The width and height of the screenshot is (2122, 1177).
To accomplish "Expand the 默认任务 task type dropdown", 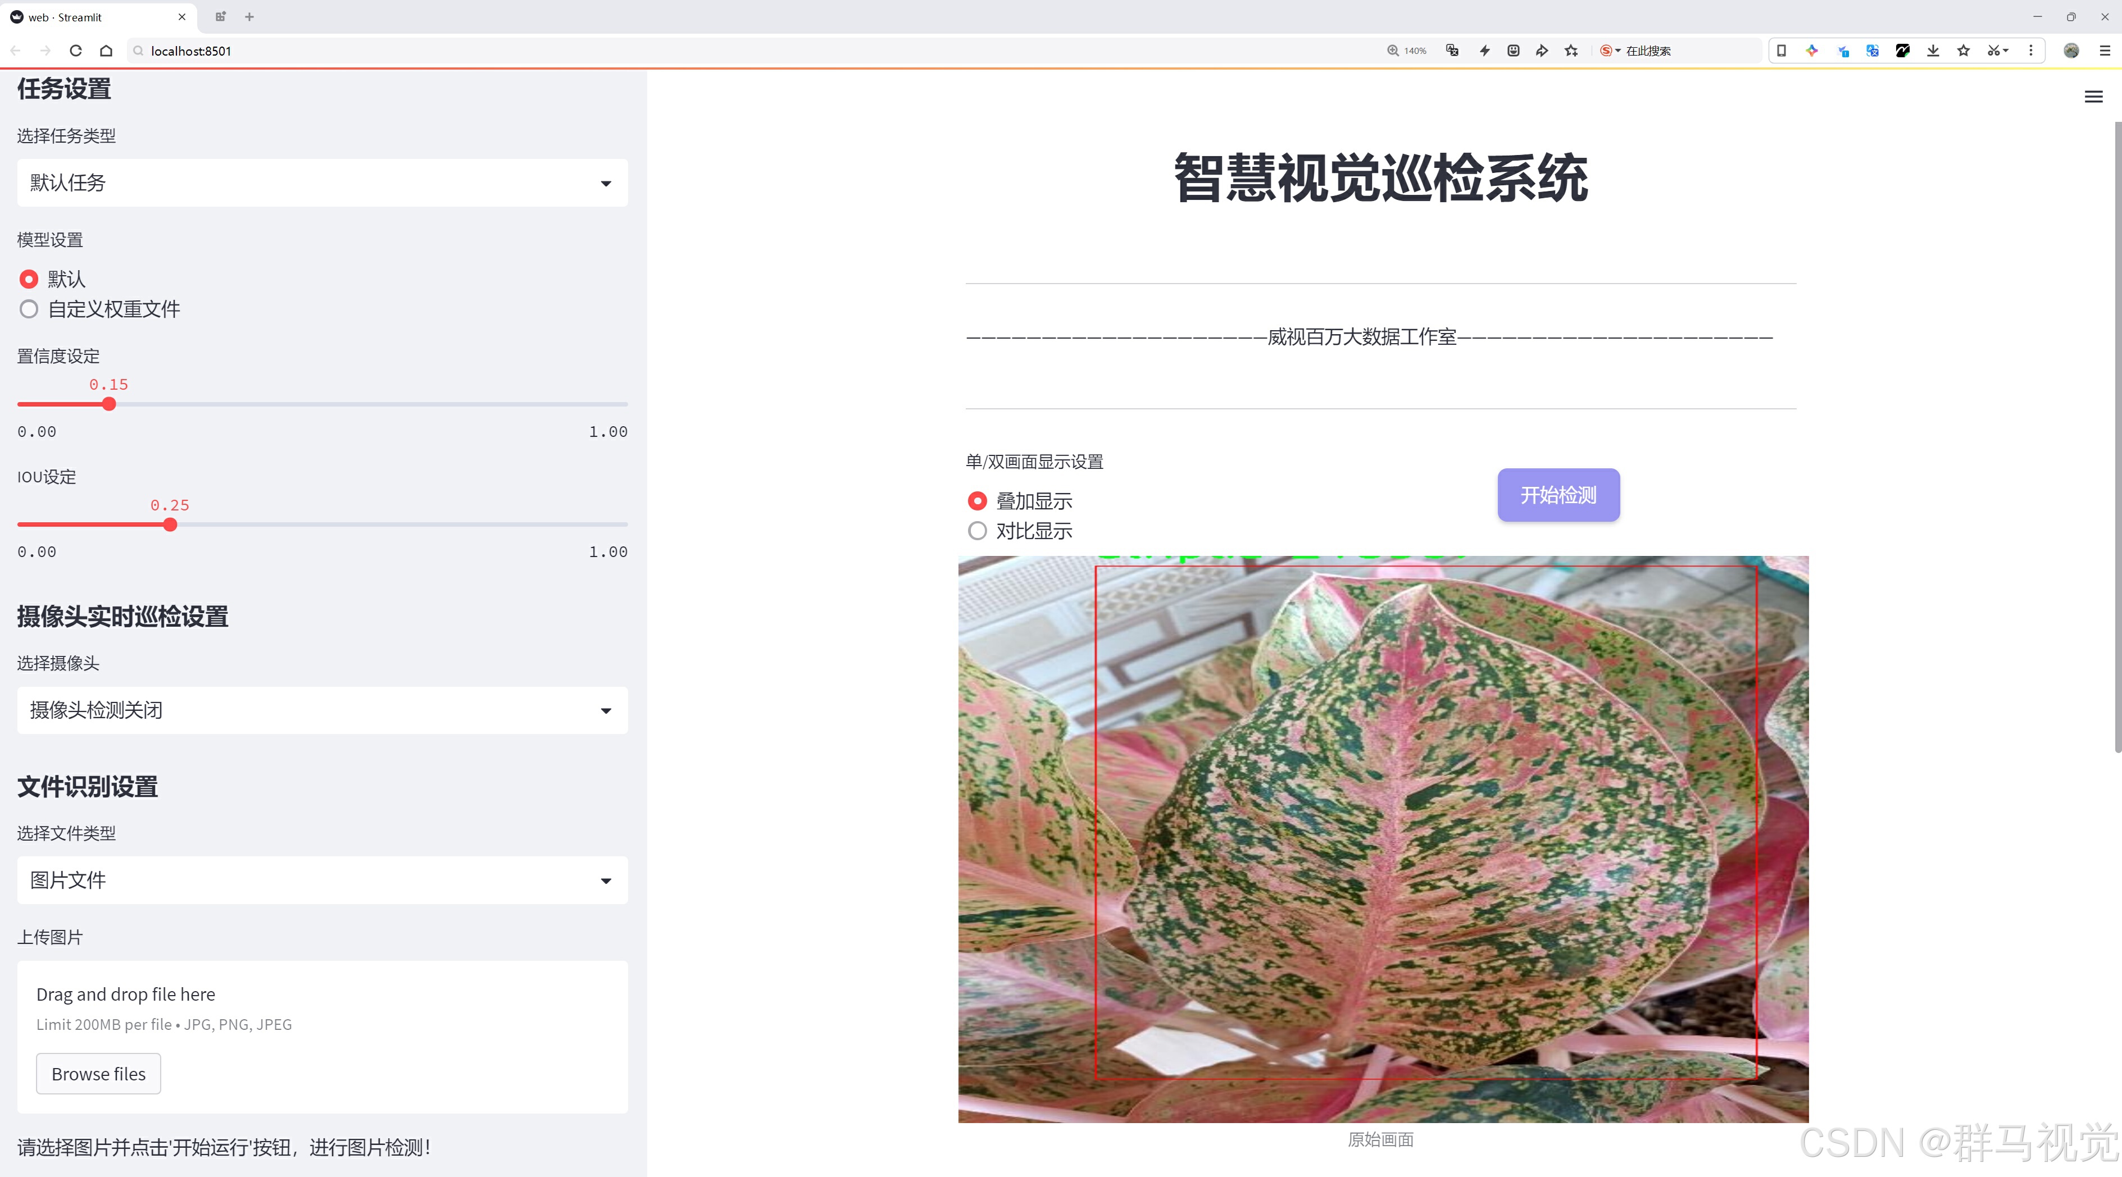I will tap(322, 183).
